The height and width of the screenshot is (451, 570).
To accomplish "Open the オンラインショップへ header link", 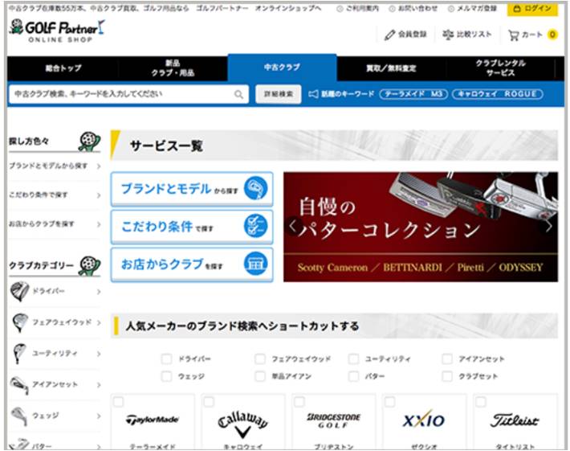I will point(288,8).
